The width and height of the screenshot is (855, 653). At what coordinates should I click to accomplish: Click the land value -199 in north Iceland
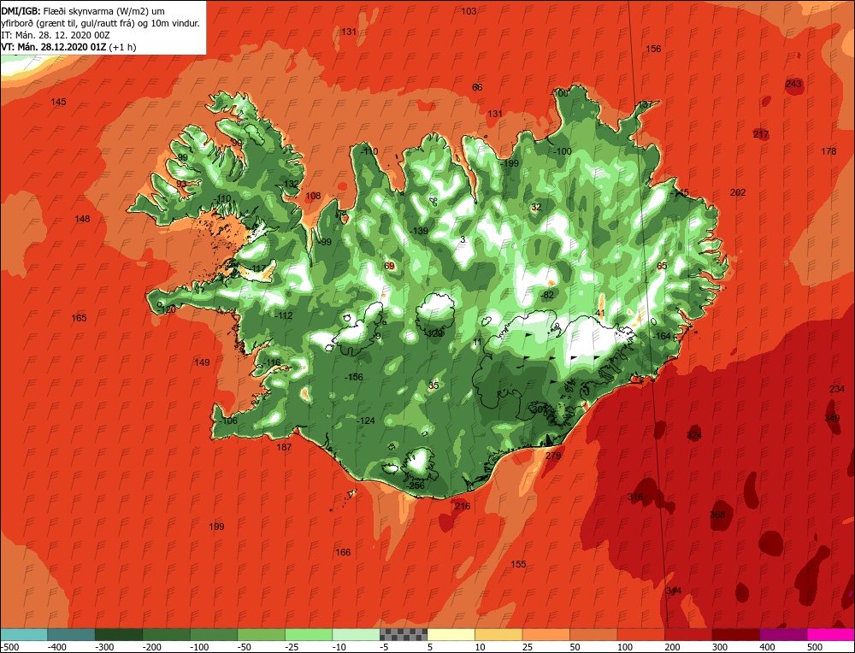pyautogui.click(x=510, y=163)
